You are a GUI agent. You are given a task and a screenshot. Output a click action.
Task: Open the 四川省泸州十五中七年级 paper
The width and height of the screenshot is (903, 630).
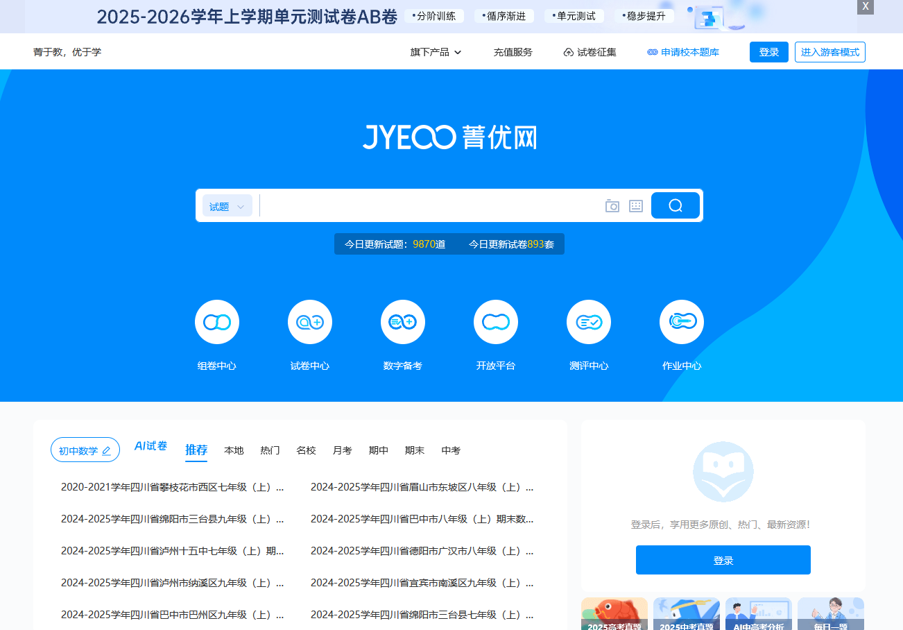173,551
